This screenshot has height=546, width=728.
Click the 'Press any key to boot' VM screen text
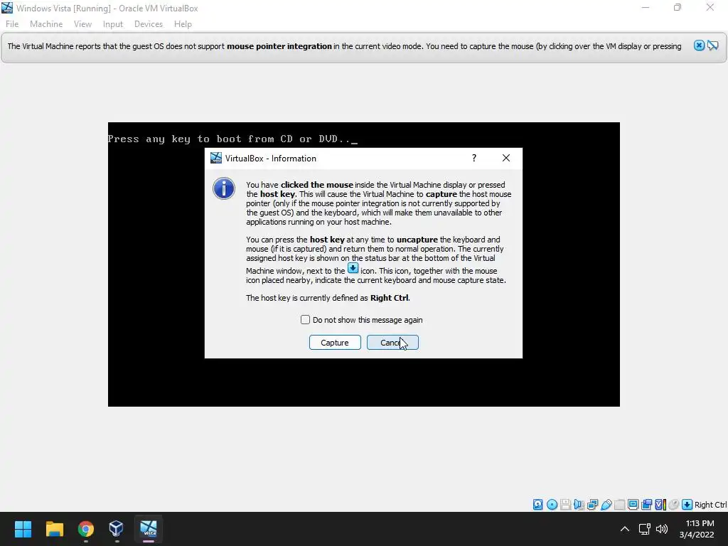[x=232, y=139]
